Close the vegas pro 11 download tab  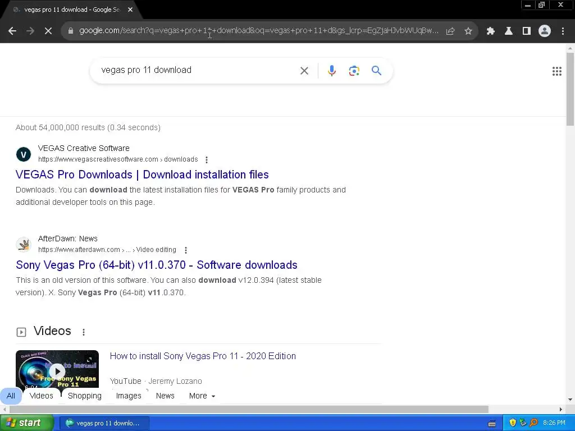pos(130,10)
